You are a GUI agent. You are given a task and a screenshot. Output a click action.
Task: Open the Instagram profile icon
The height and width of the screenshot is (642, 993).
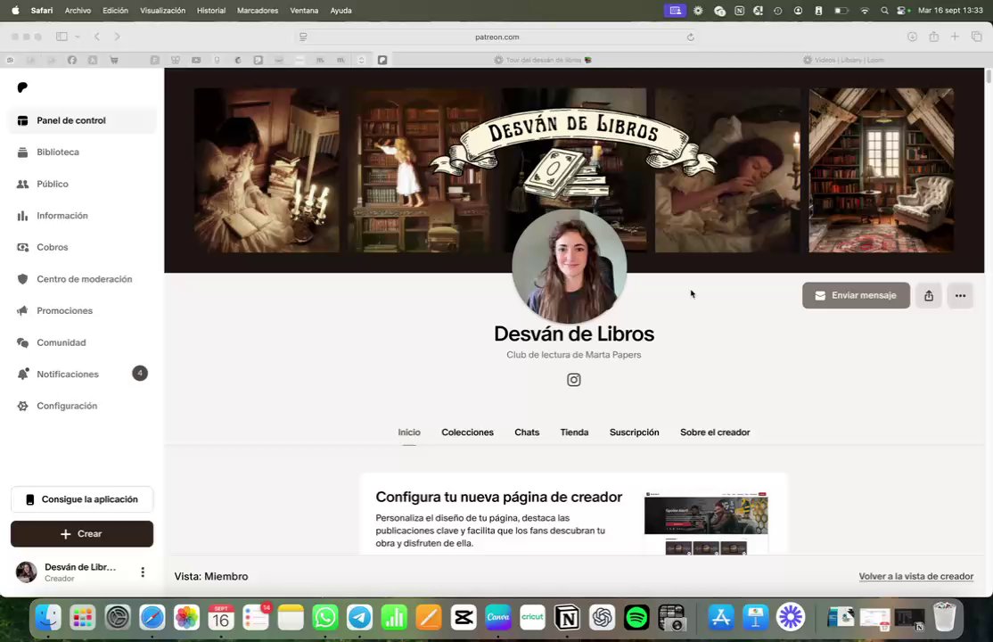point(574,380)
